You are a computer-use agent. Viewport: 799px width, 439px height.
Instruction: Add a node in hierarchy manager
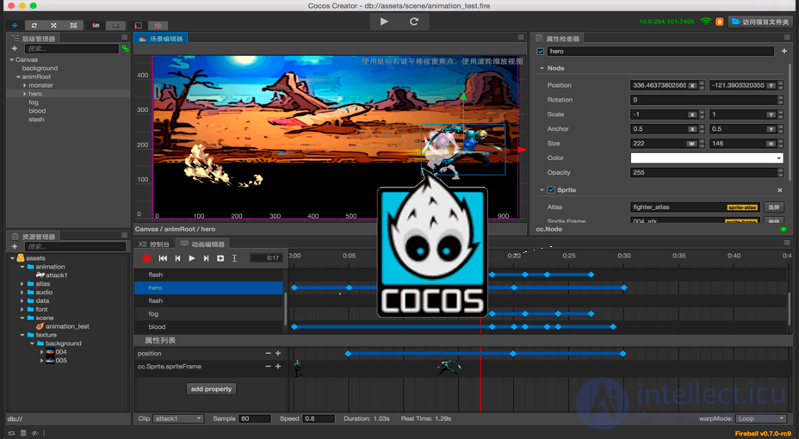click(15, 48)
